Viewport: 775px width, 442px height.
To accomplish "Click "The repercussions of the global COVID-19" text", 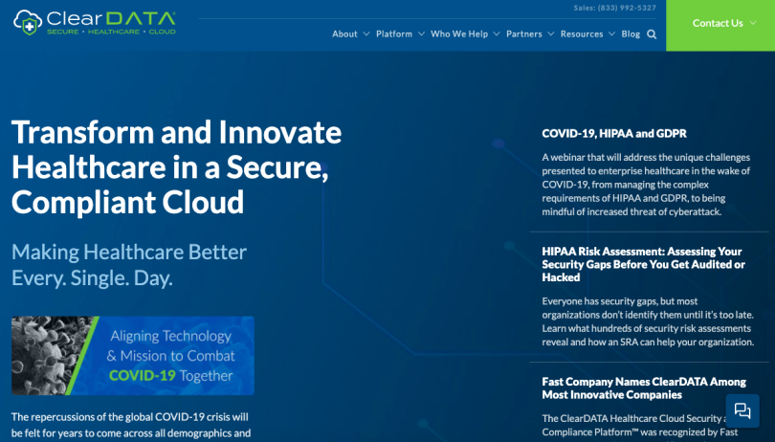I will 131,425.
